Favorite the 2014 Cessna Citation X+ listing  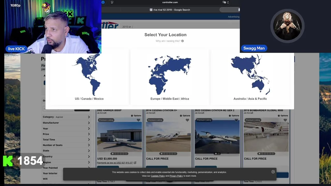pos(187,120)
